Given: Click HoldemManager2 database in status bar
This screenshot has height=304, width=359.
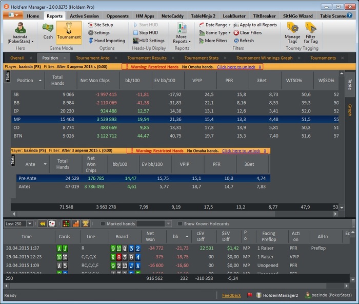Looking at the screenshot, I should (277, 295).
